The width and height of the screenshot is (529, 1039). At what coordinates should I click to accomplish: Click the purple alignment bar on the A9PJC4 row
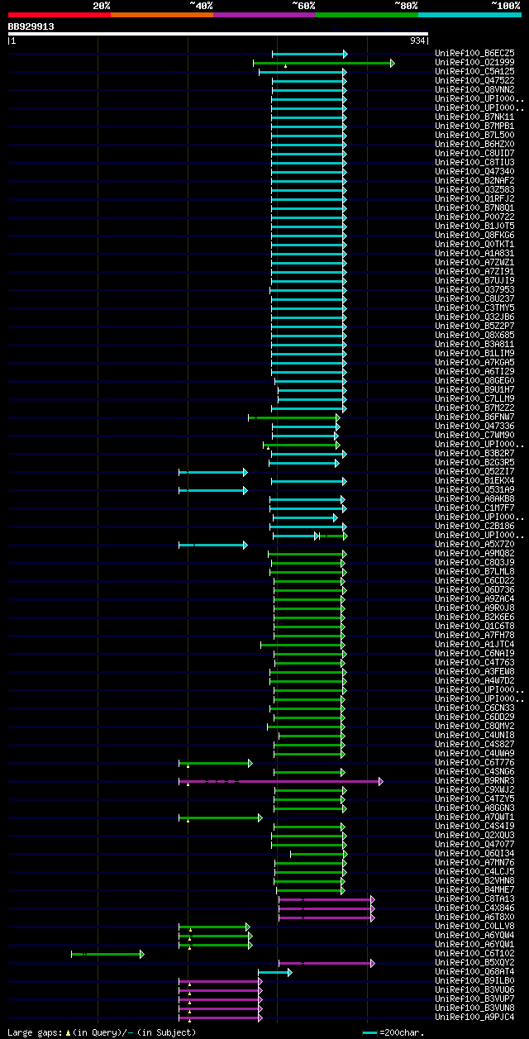[x=220, y=1018]
